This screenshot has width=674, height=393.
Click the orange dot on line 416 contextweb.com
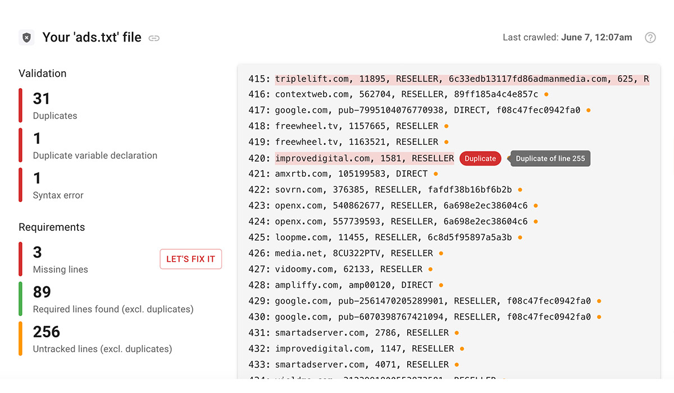(547, 94)
